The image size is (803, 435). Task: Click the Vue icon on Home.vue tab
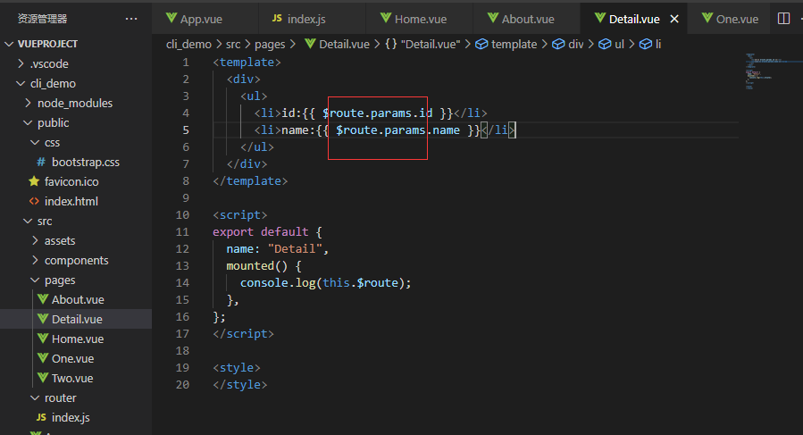point(386,18)
